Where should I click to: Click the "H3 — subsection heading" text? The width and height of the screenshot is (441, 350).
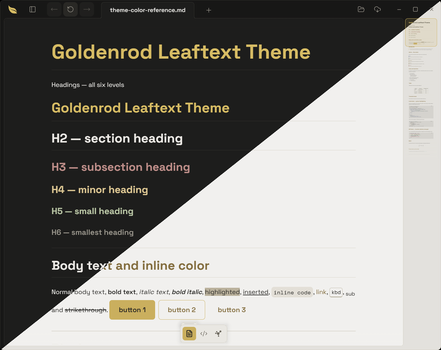121,167
